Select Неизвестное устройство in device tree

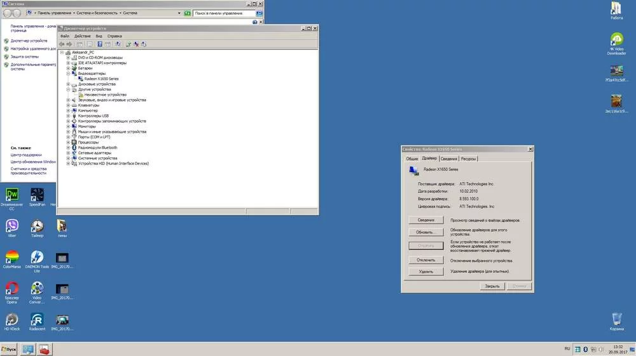point(106,95)
